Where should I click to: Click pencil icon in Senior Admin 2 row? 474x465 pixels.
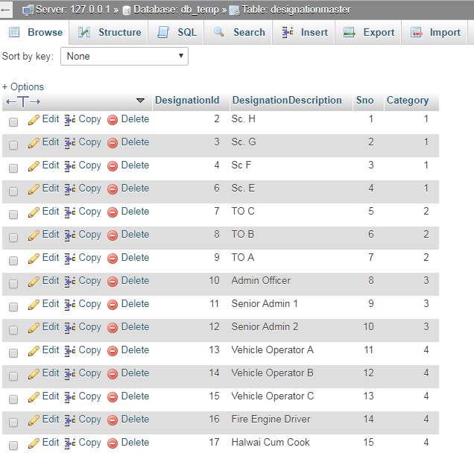[34, 327]
